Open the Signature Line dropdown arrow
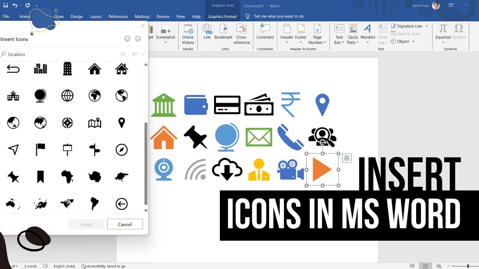Image resolution: width=479 pixels, height=269 pixels. [427, 26]
